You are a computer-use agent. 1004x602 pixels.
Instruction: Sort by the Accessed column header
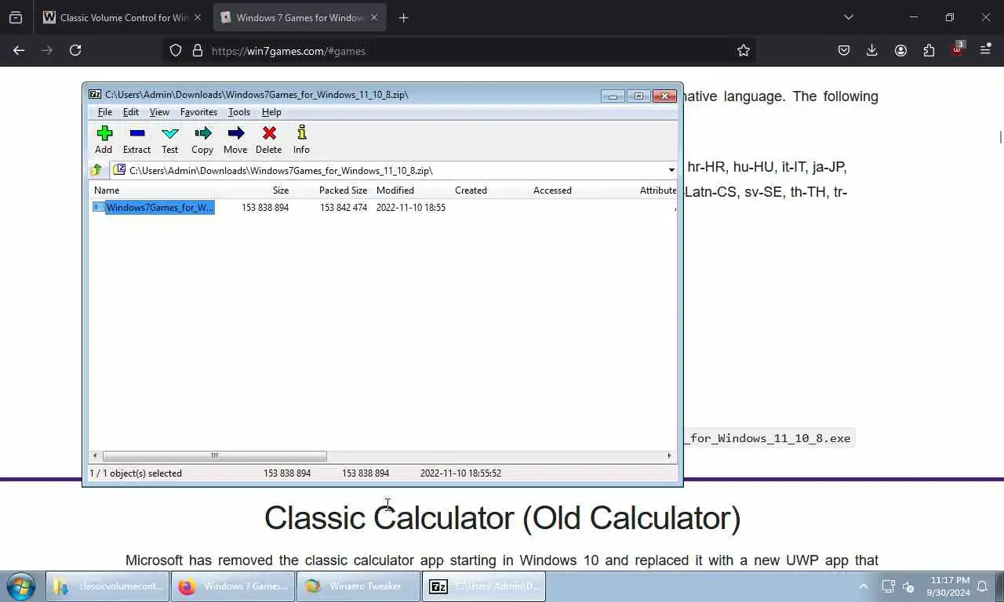(x=567, y=190)
